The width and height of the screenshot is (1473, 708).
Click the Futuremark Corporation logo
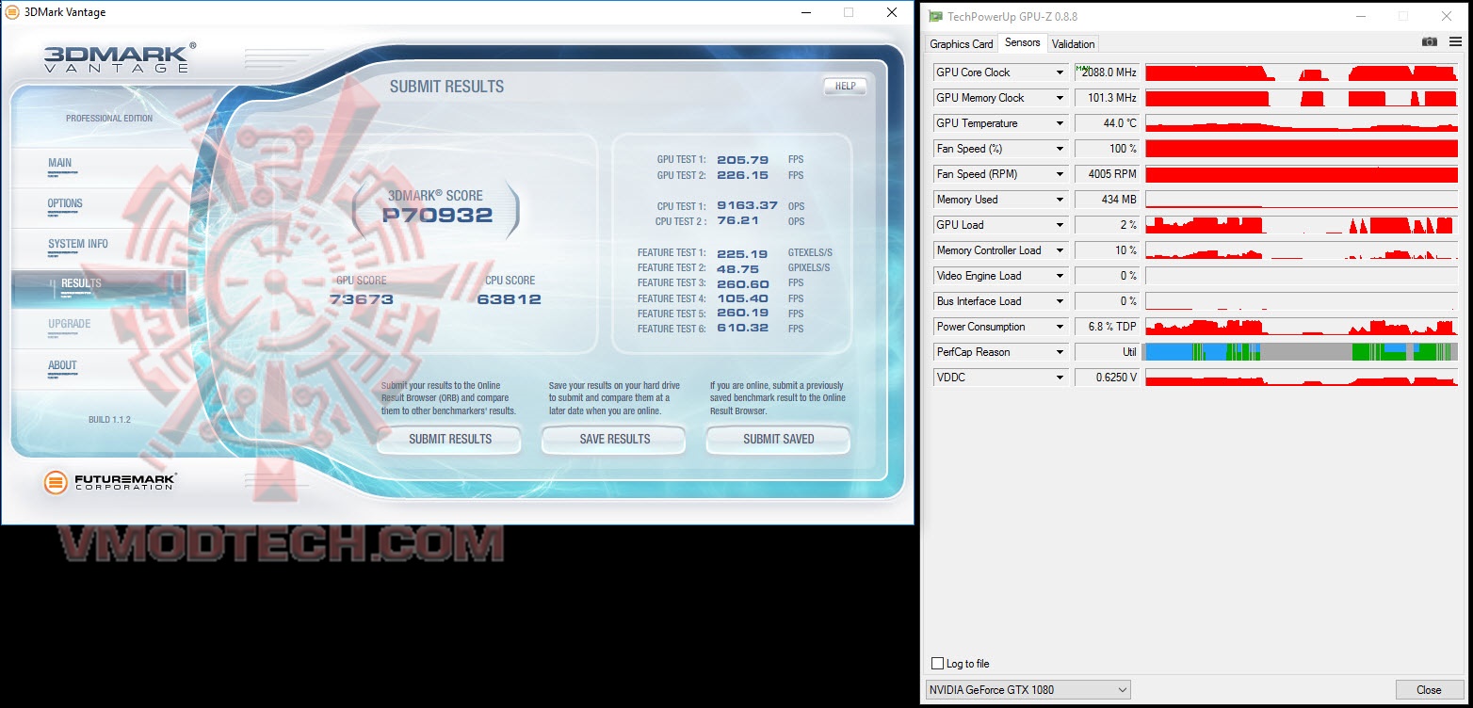pyautogui.click(x=110, y=482)
